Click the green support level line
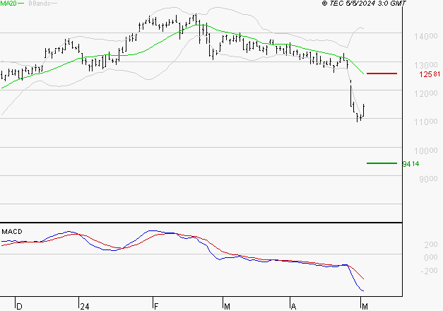 382,163
